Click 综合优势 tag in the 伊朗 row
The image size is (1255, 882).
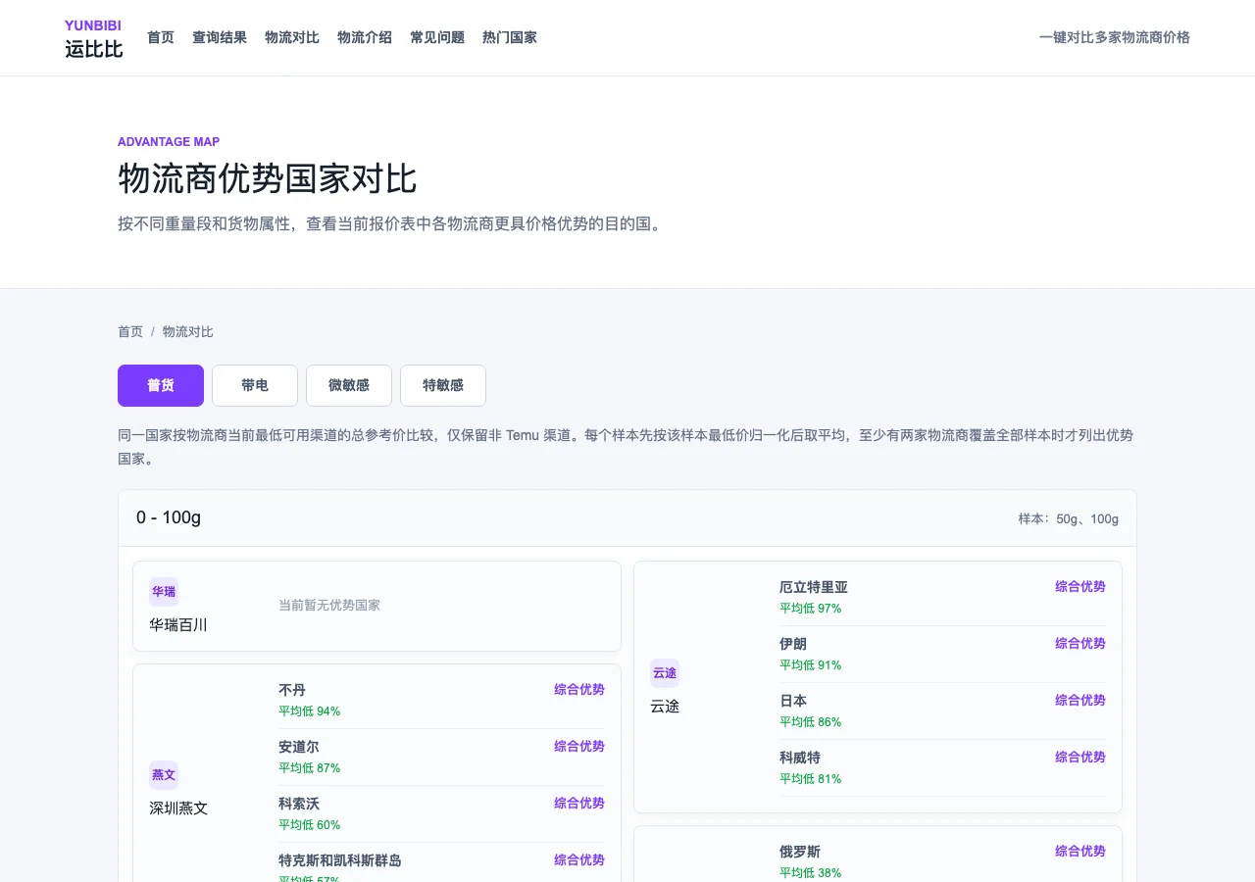pos(1080,643)
